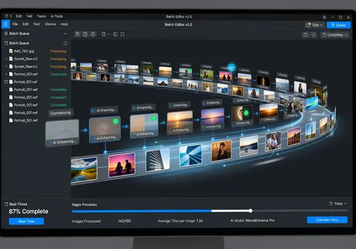Open the AI Tools menu
Image resolution: width=356 pixels, height=249 pixels.
[x=56, y=16]
